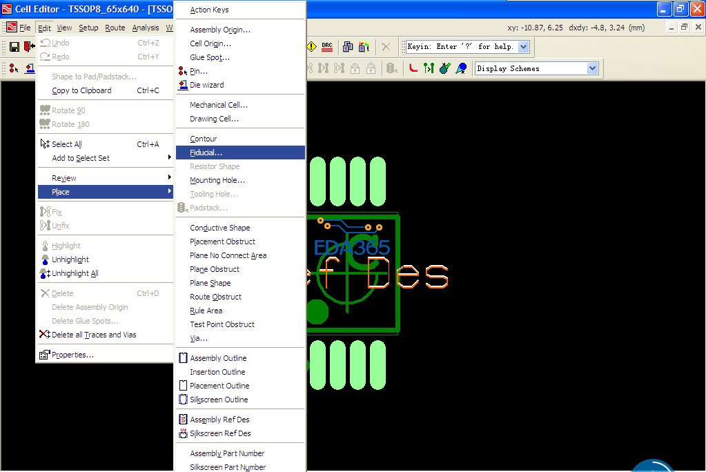Image resolution: width=706 pixels, height=472 pixels.
Task: Open the View menu
Action: pos(64,28)
